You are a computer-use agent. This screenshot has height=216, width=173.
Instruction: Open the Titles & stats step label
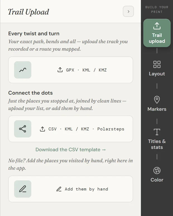point(157,144)
